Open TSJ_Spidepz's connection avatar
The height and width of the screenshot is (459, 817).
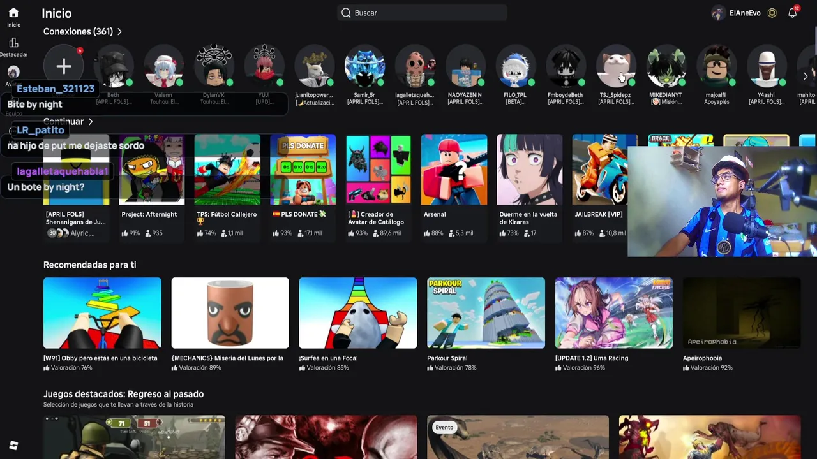615,66
